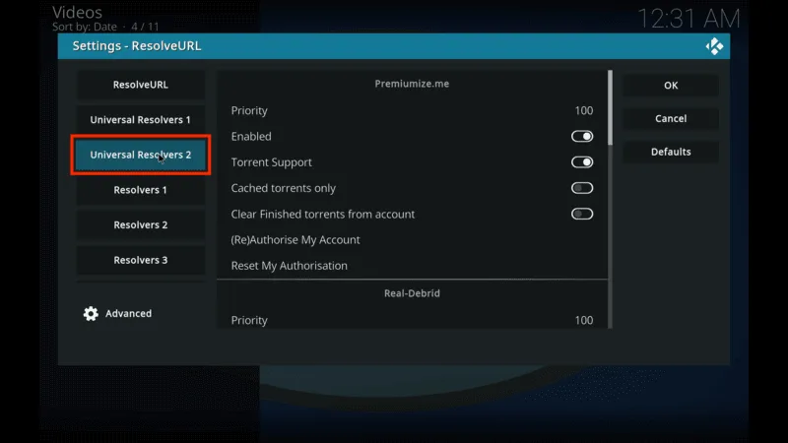Click the Videos title in background window
The width and height of the screenshot is (788, 443).
point(78,12)
